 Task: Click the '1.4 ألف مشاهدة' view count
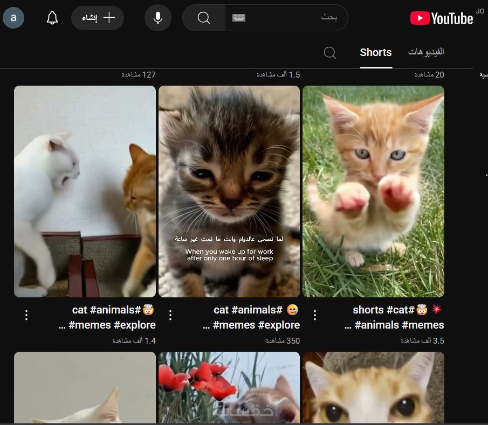coord(134,341)
